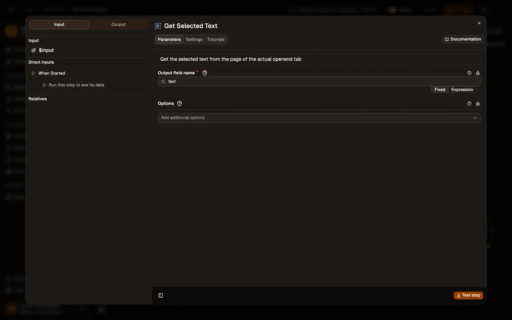Open the Tutorials tab

[x=216, y=39]
